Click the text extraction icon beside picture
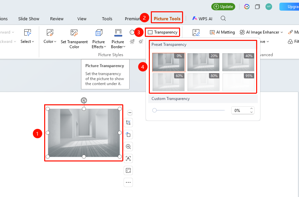This screenshot has width=299, height=197. (x=128, y=158)
